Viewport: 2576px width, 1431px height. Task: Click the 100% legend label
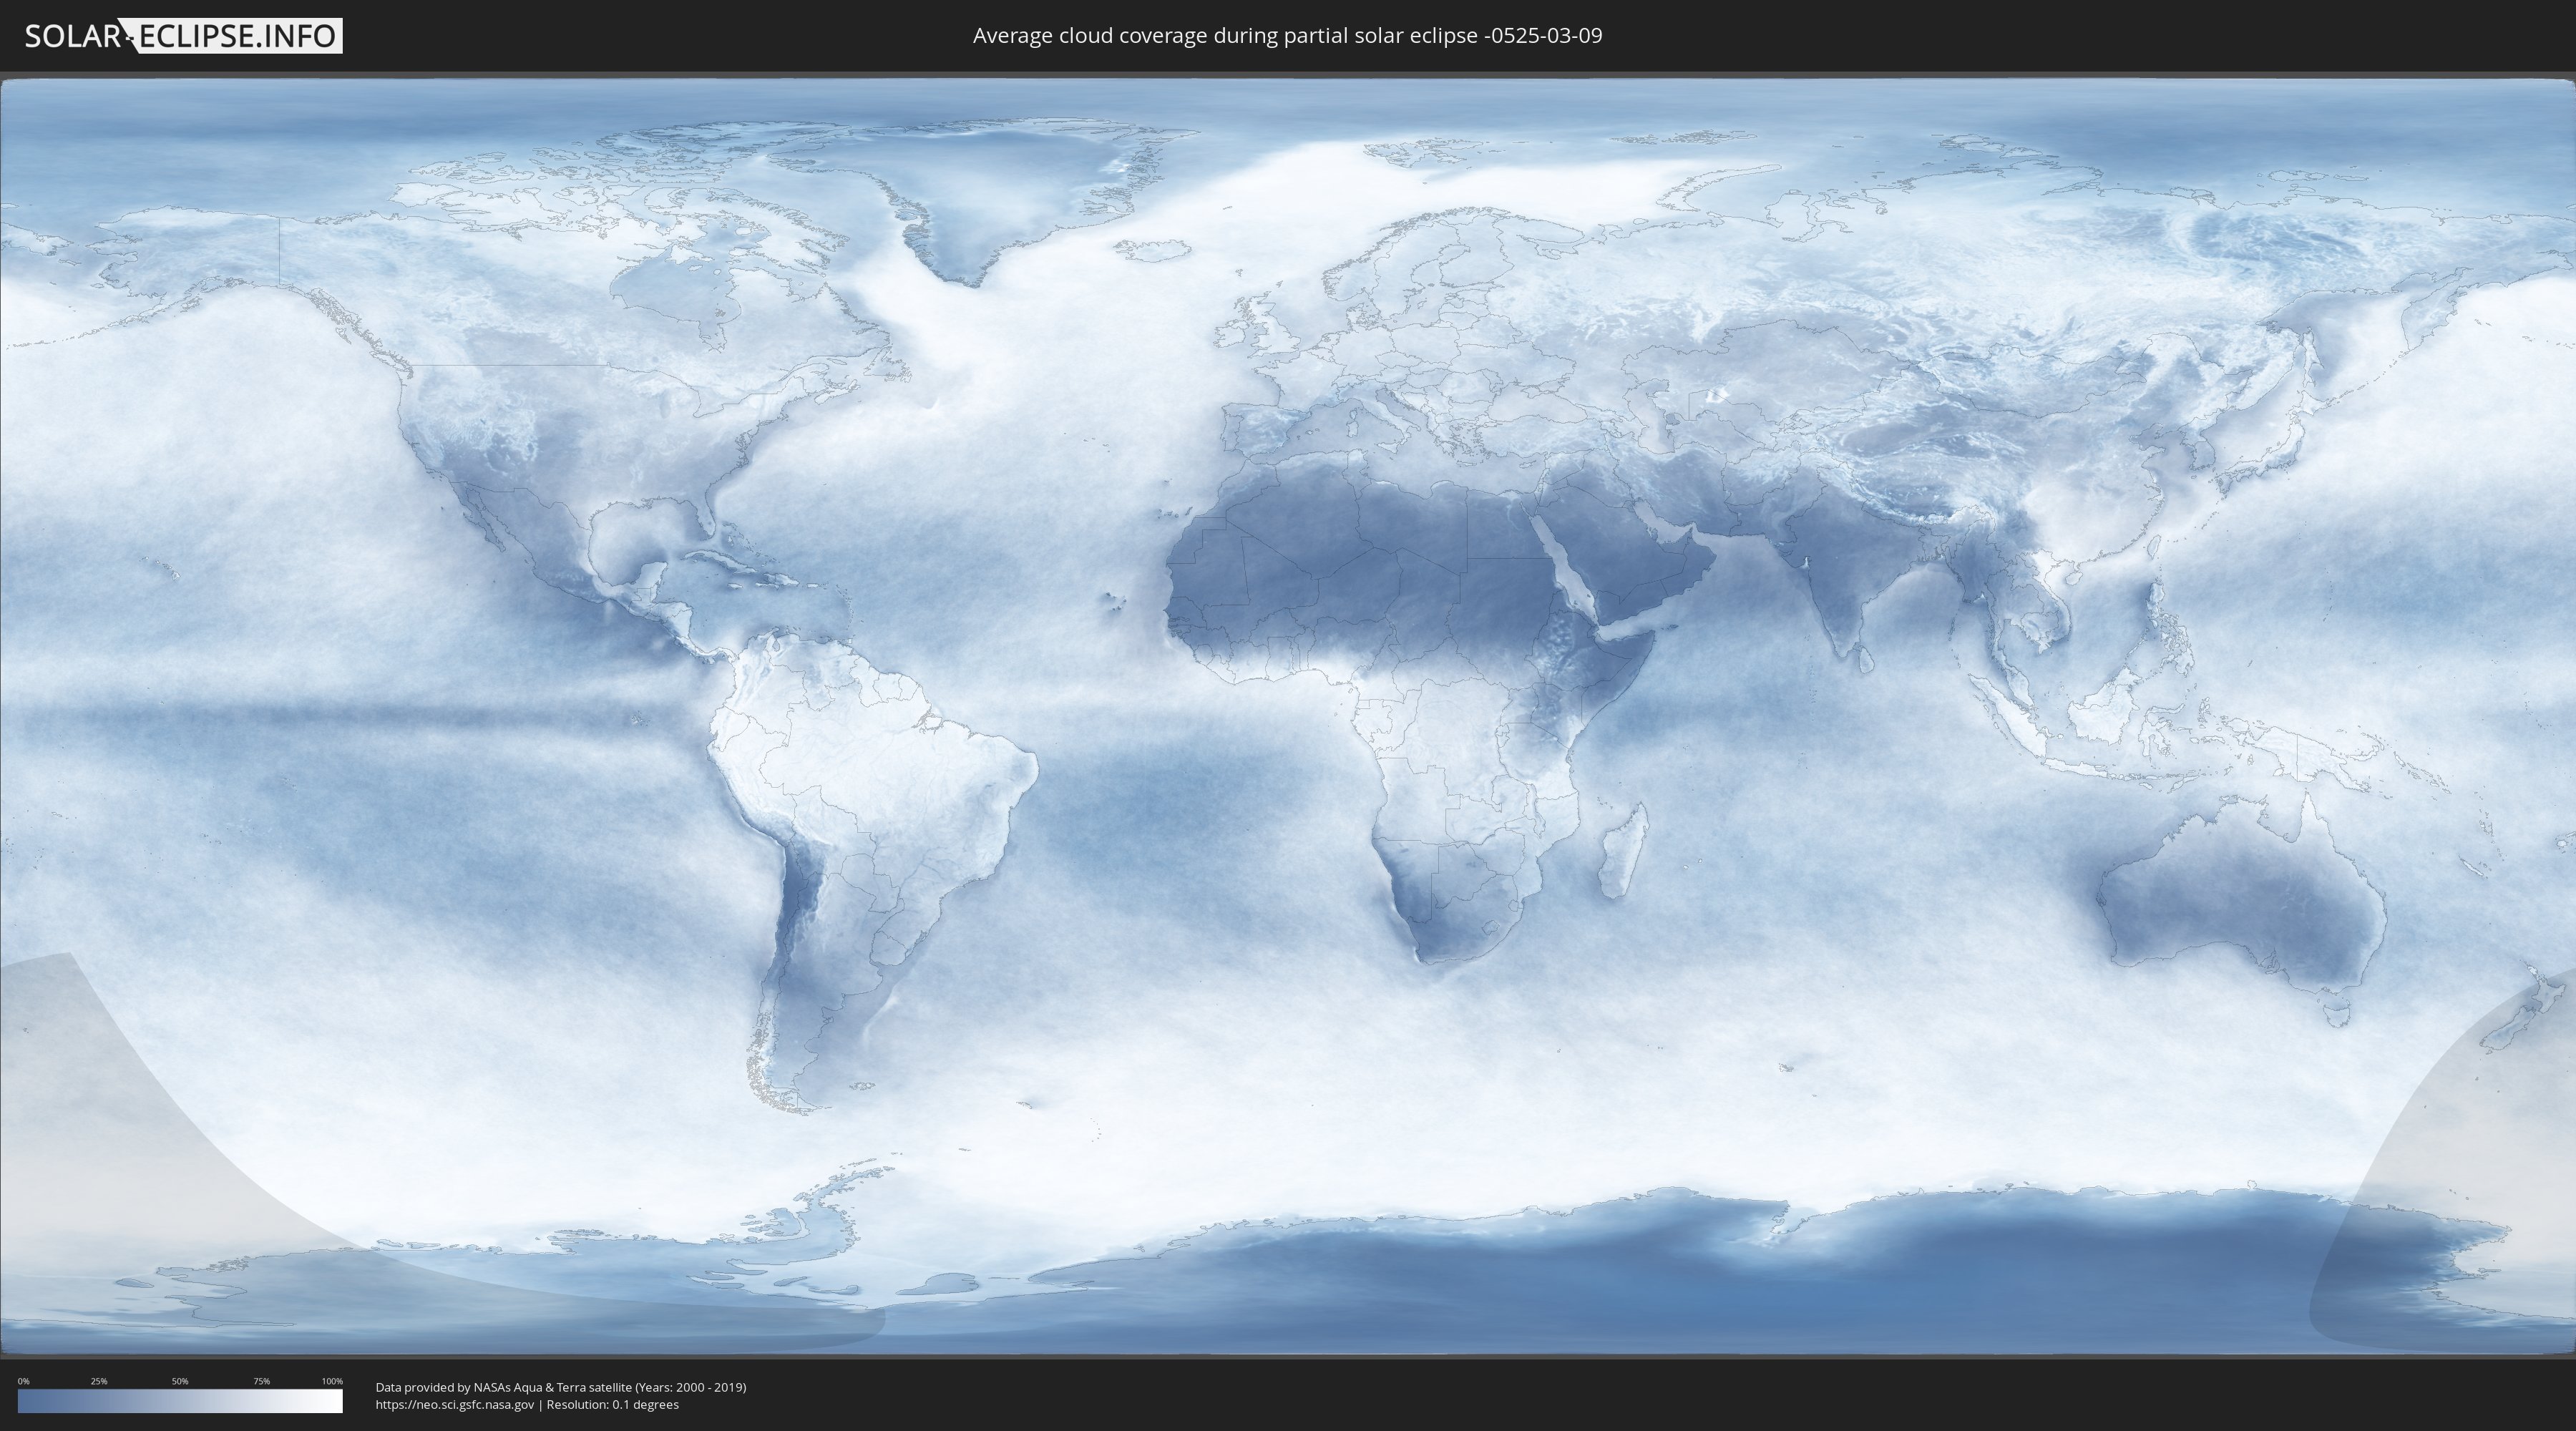(x=332, y=1381)
